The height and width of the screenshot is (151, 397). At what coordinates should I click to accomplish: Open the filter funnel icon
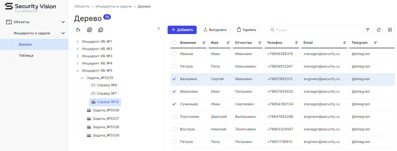click(x=368, y=30)
